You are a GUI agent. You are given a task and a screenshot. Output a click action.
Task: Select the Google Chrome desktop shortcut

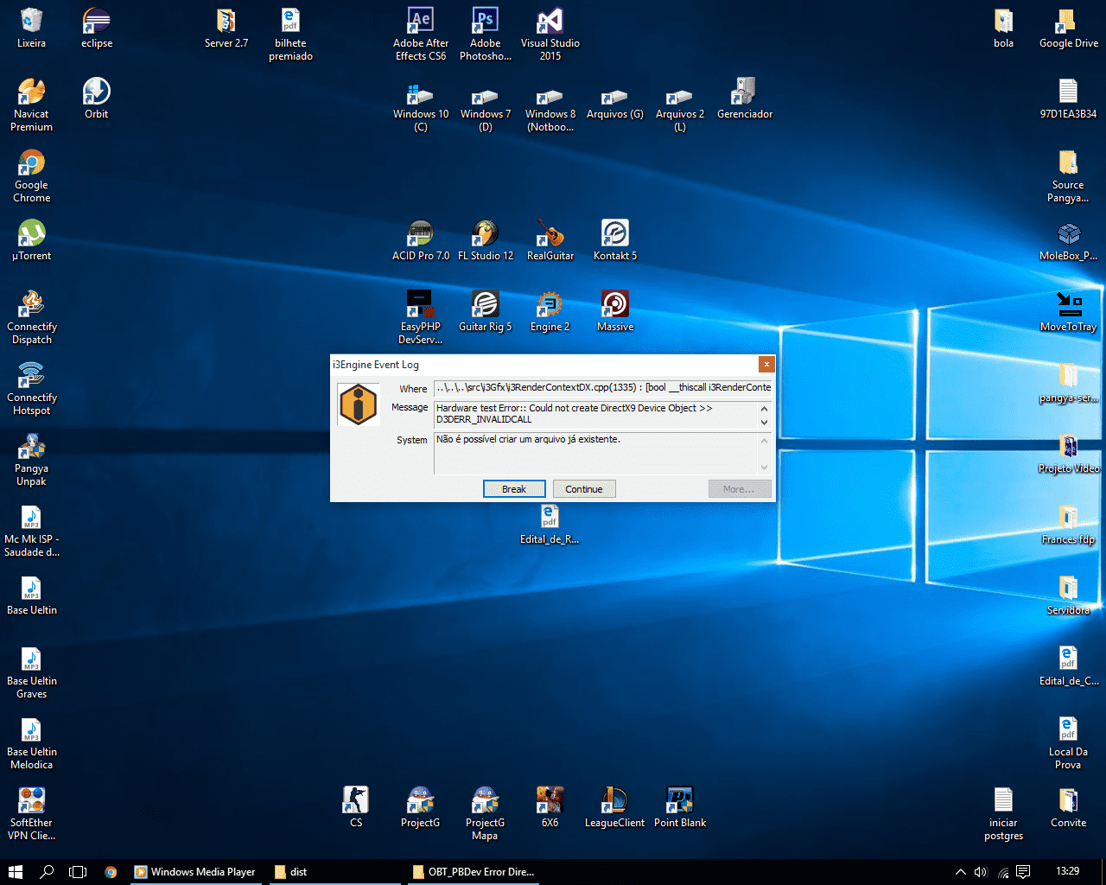pyautogui.click(x=32, y=176)
